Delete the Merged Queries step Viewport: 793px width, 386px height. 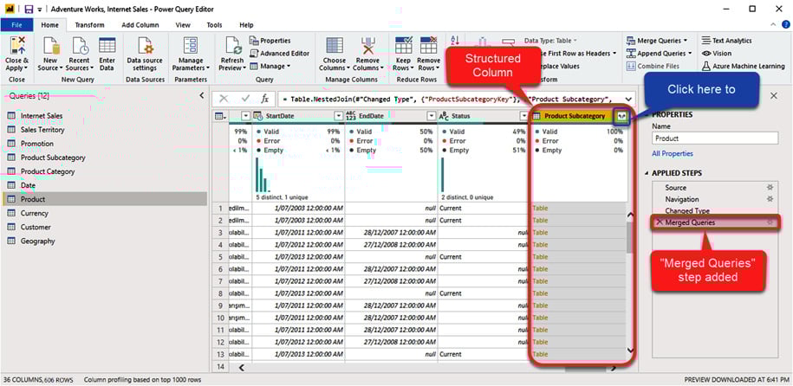point(659,222)
